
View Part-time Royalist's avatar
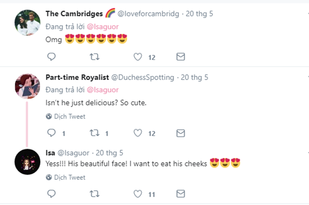tap(27, 86)
